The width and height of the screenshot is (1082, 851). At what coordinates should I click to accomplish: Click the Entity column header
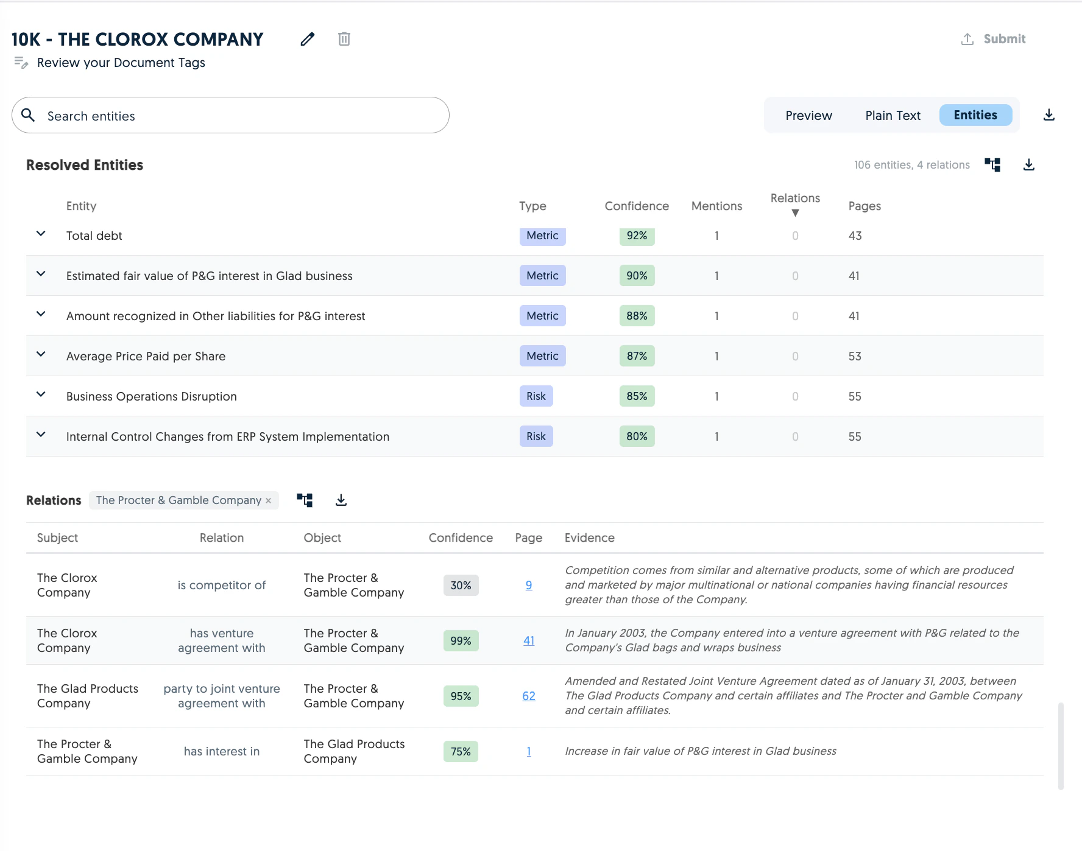coord(81,206)
